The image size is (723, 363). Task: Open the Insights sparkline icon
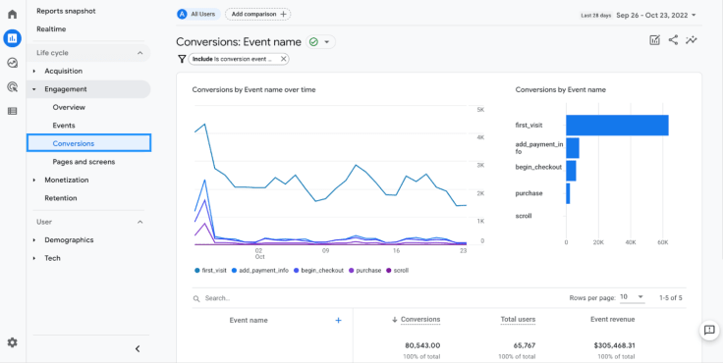(692, 40)
